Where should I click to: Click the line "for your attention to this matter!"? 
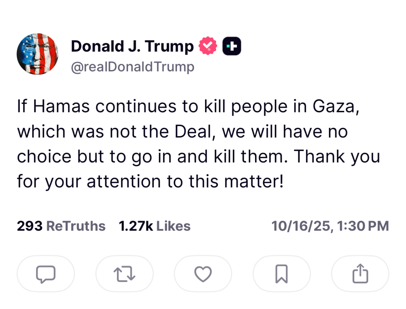tap(150, 181)
